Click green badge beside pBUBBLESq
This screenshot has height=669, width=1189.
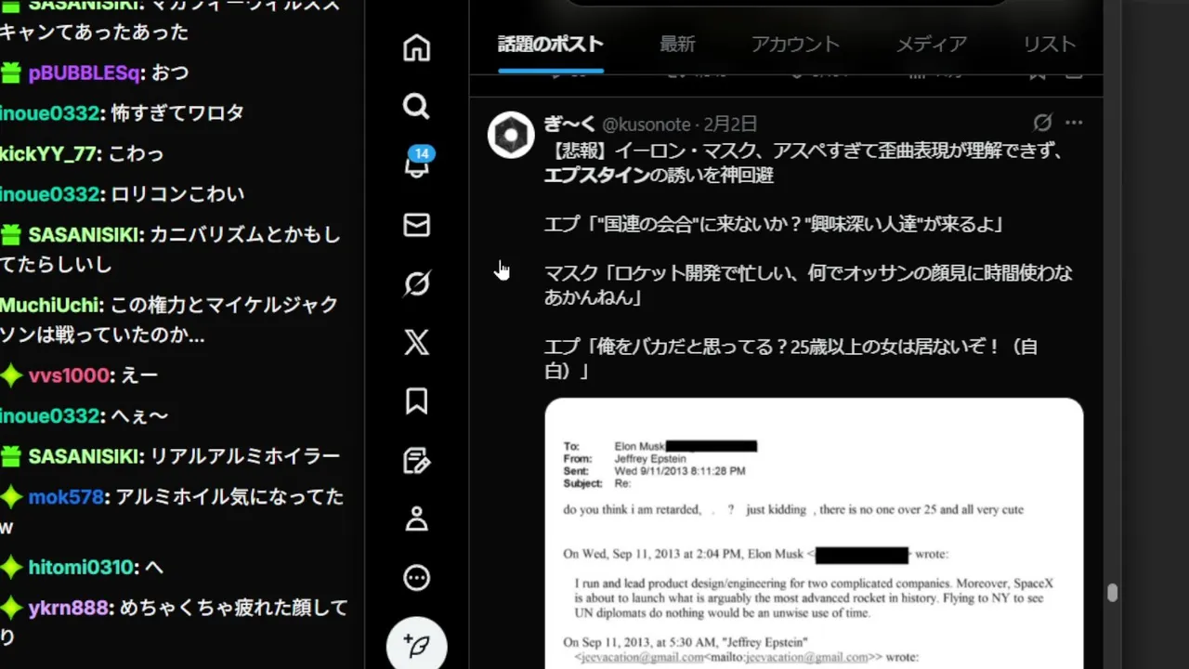click(11, 72)
